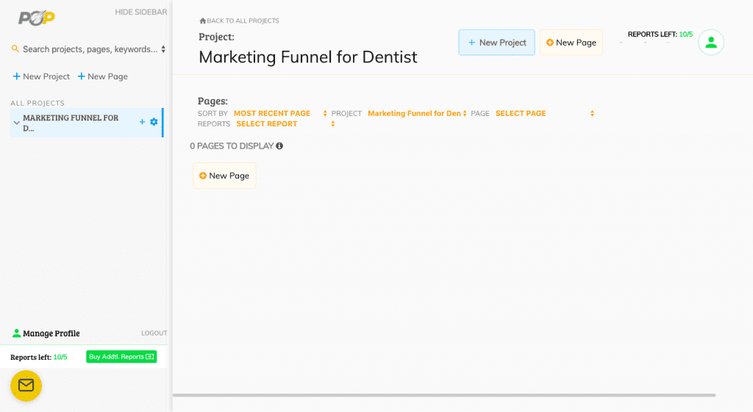The image size is (753, 412).
Task: Open the Select Page dropdown
Action: [545, 114]
